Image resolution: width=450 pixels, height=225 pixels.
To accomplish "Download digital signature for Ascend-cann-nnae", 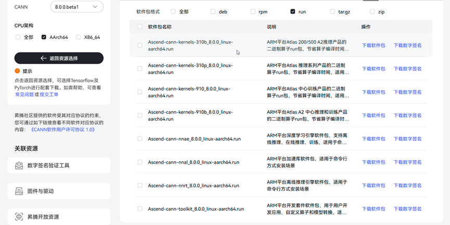I will click(x=407, y=139).
